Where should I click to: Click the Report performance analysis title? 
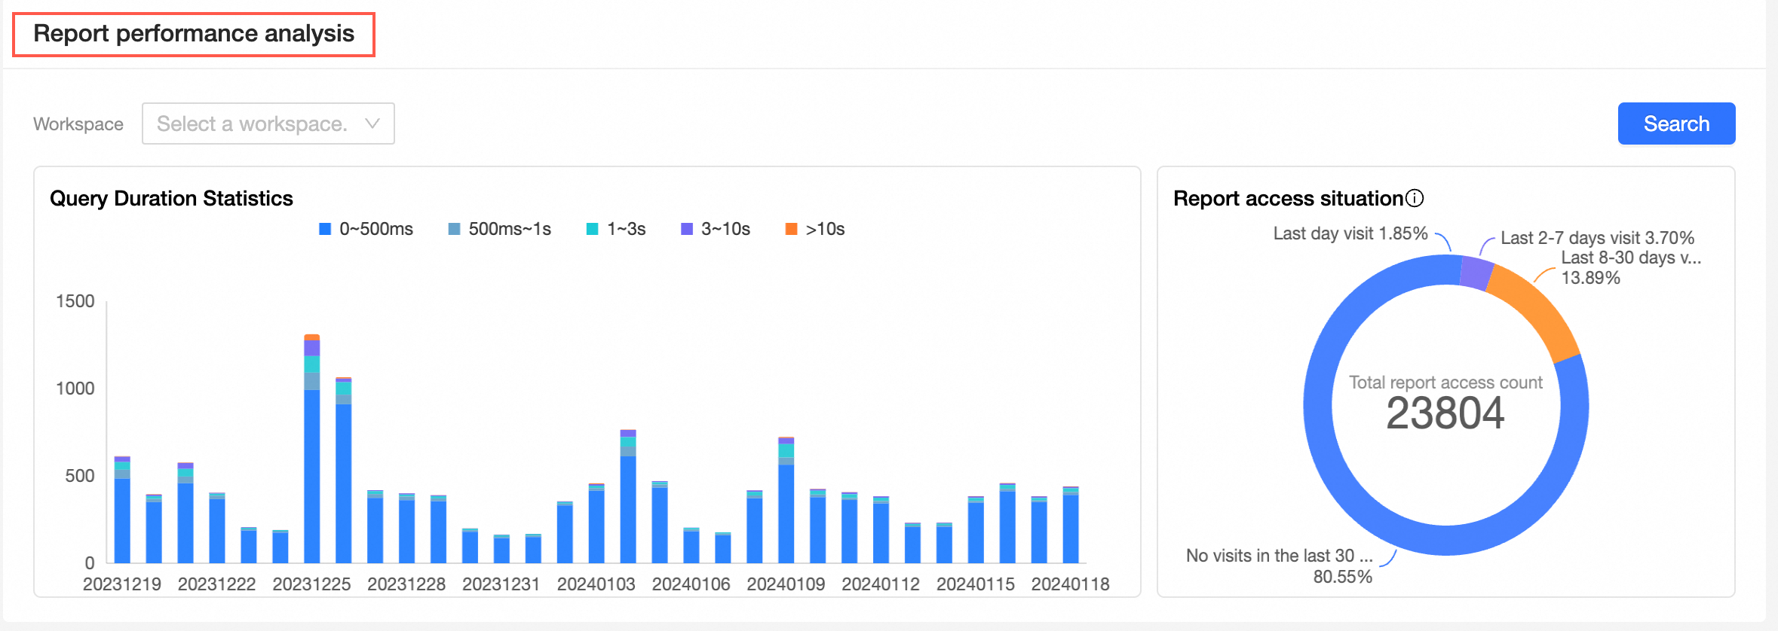(194, 34)
